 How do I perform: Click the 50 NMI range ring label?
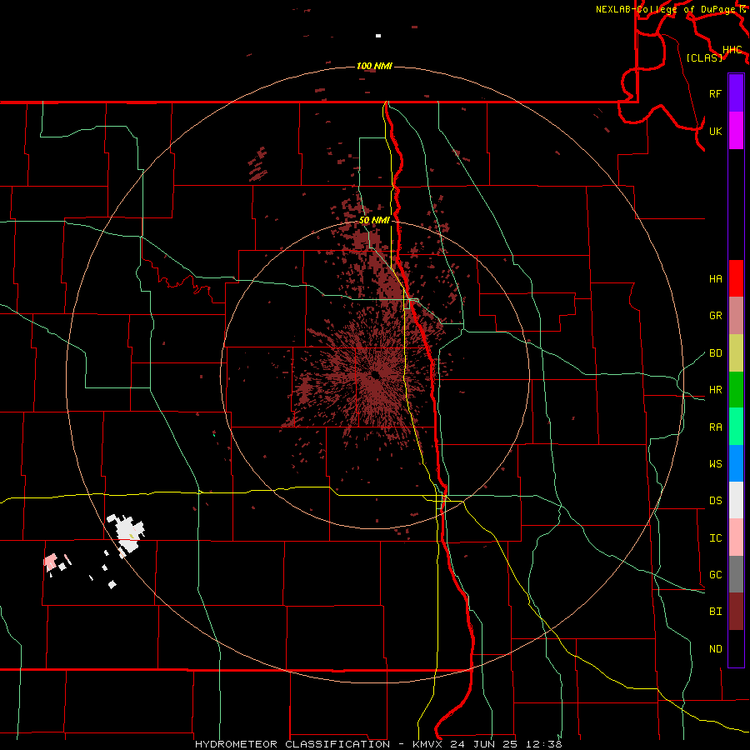pos(374,220)
